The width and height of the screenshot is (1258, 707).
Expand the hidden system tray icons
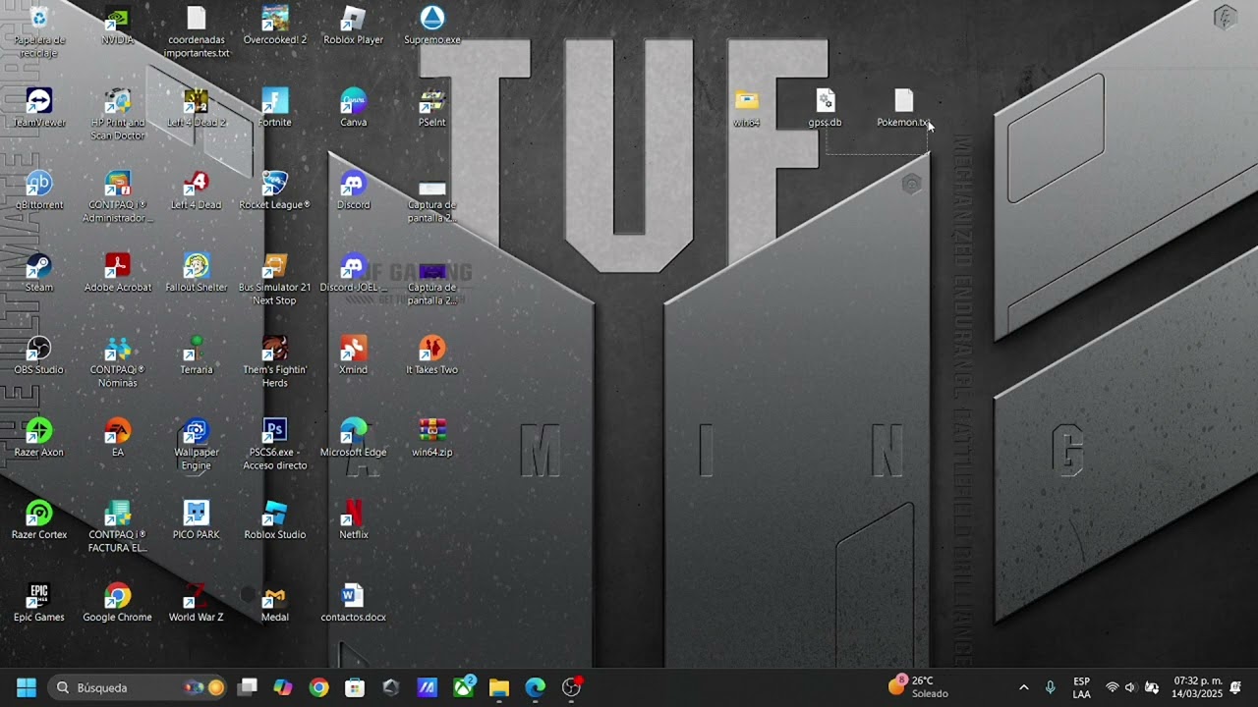(1023, 687)
